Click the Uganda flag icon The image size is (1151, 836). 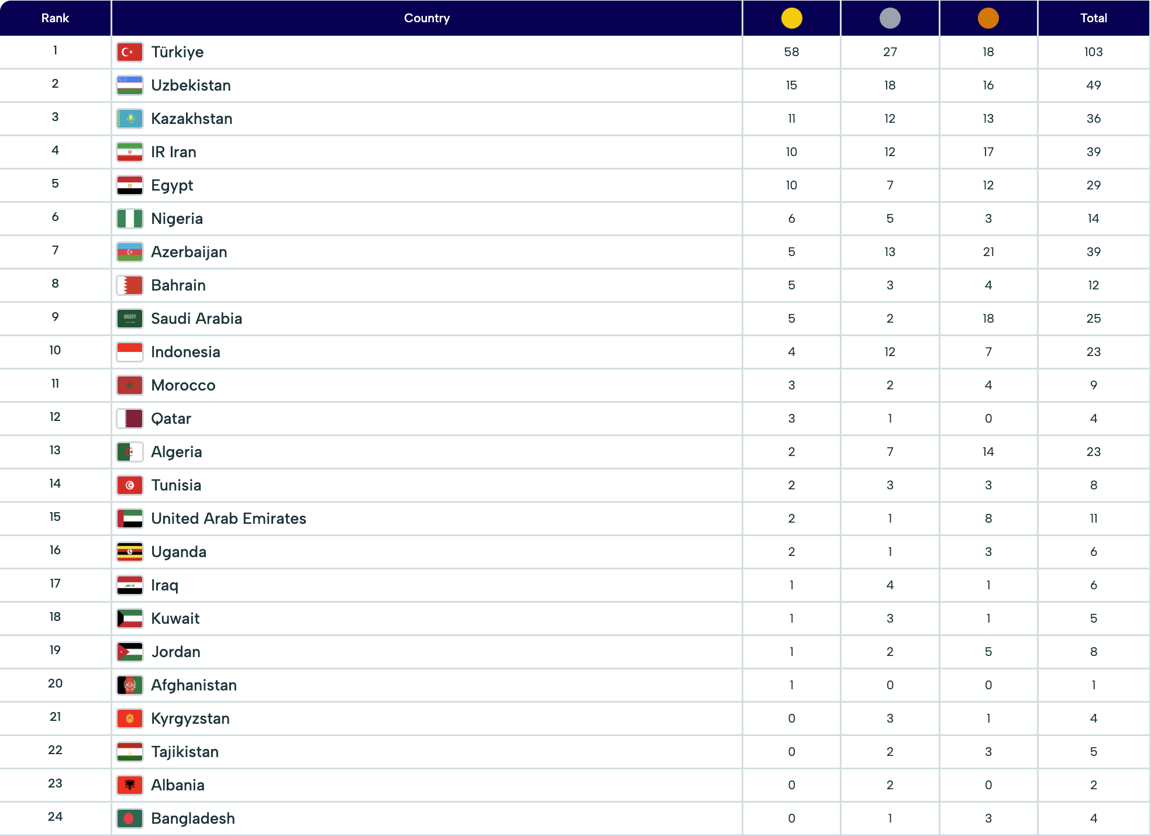point(129,552)
